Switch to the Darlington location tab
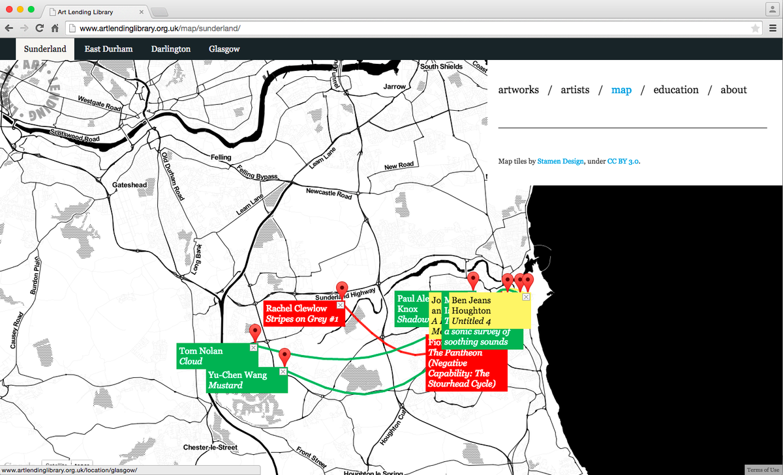Image resolution: width=783 pixels, height=475 pixels. click(x=171, y=49)
